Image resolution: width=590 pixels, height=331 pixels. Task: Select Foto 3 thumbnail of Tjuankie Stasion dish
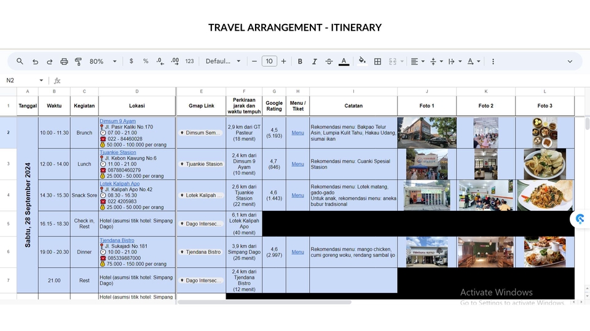545,164
